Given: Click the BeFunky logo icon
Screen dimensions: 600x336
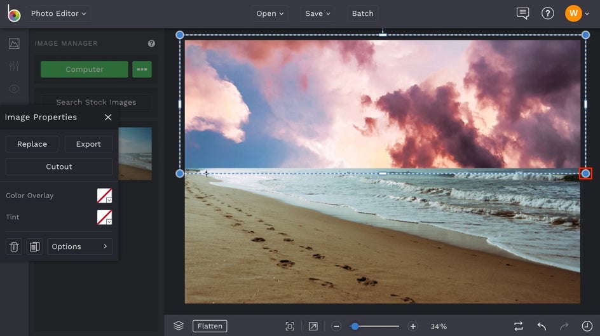Looking at the screenshot, I should pyautogui.click(x=14, y=13).
